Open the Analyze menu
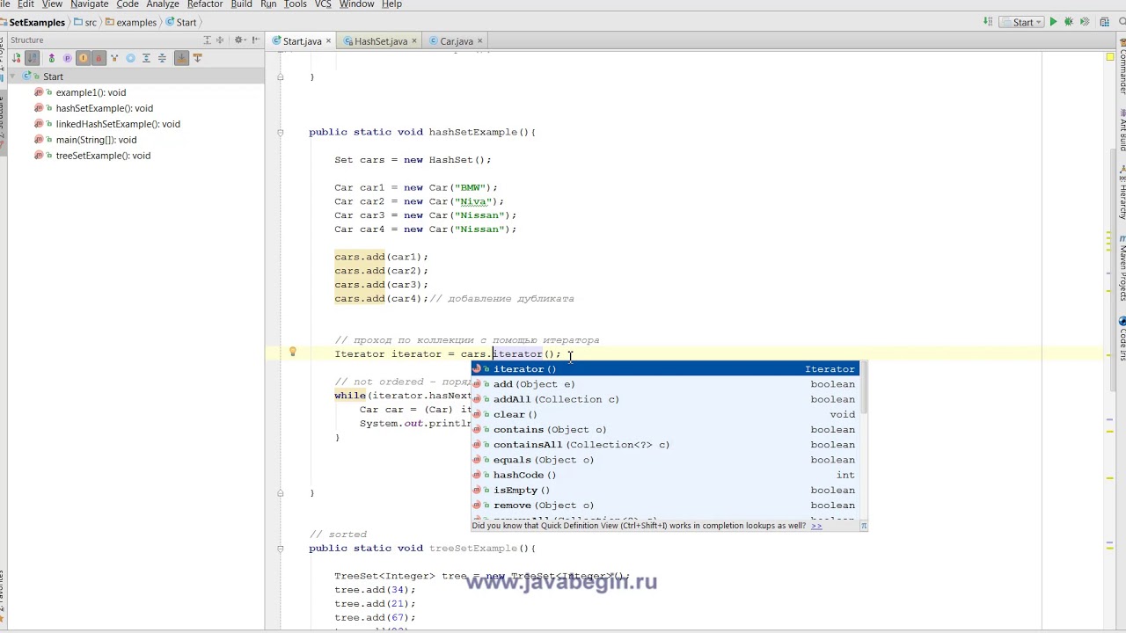 pyautogui.click(x=163, y=4)
